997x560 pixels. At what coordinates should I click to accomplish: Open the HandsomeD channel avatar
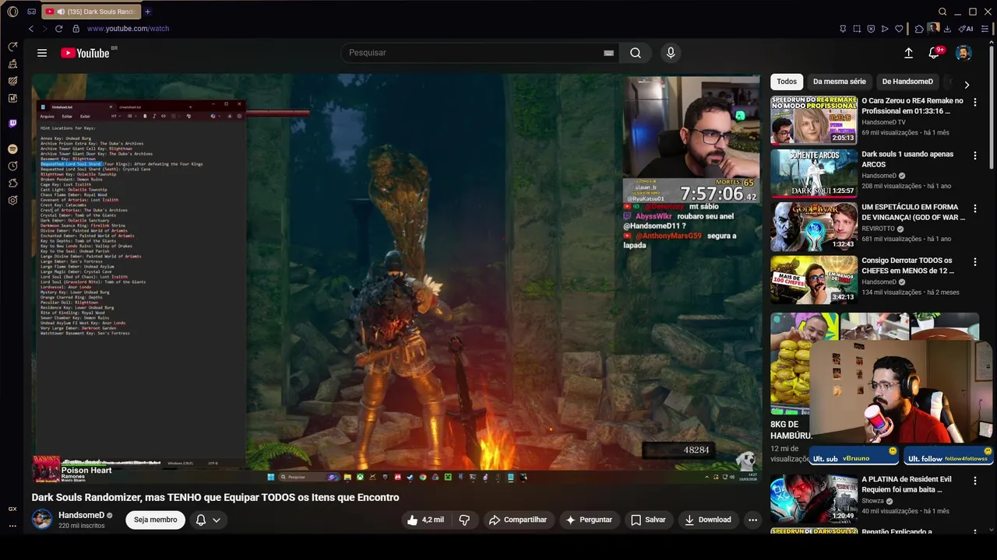(x=42, y=520)
